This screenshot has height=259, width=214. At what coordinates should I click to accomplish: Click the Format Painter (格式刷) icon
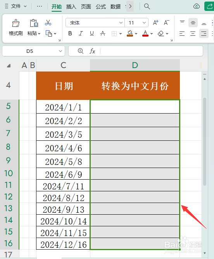click(16, 23)
